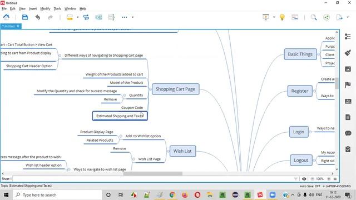The height and width of the screenshot is (200, 356).
Task: Go to Home via the house icon
Action: click(x=6, y=17)
